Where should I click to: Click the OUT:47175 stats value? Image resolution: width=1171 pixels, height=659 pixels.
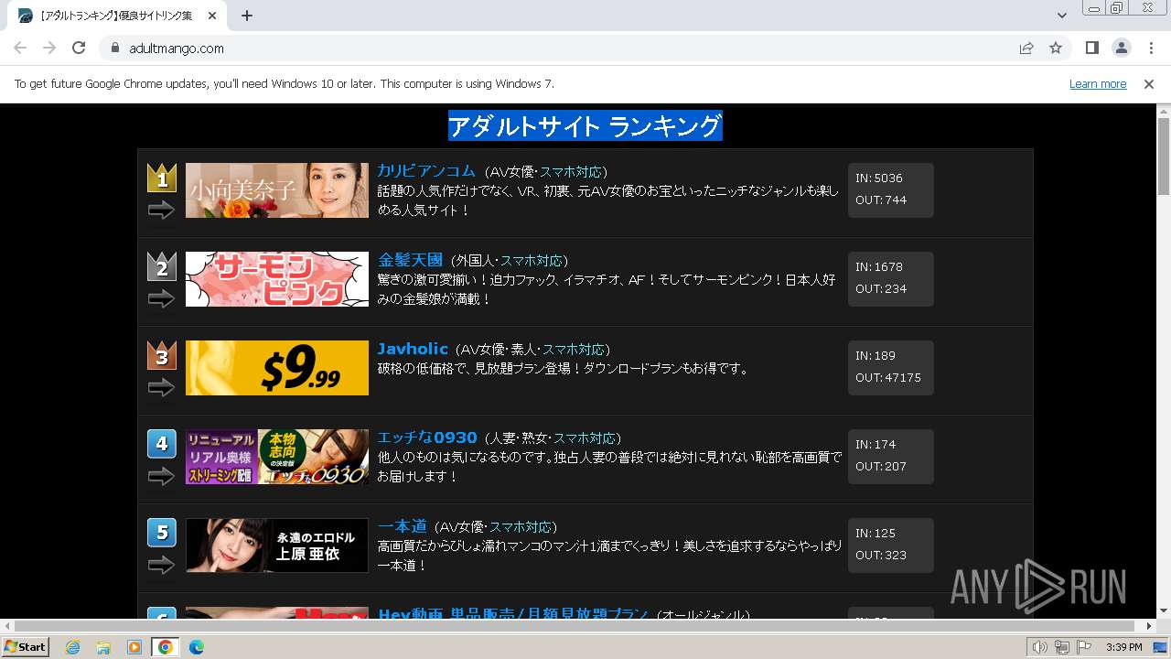point(888,378)
